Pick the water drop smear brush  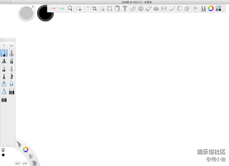click(12, 84)
